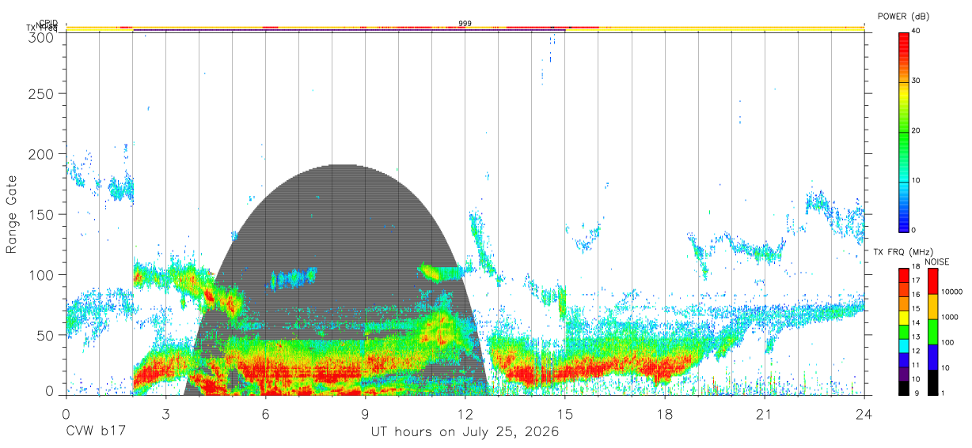Click the 100 label on the NOISE scale

coord(947,342)
